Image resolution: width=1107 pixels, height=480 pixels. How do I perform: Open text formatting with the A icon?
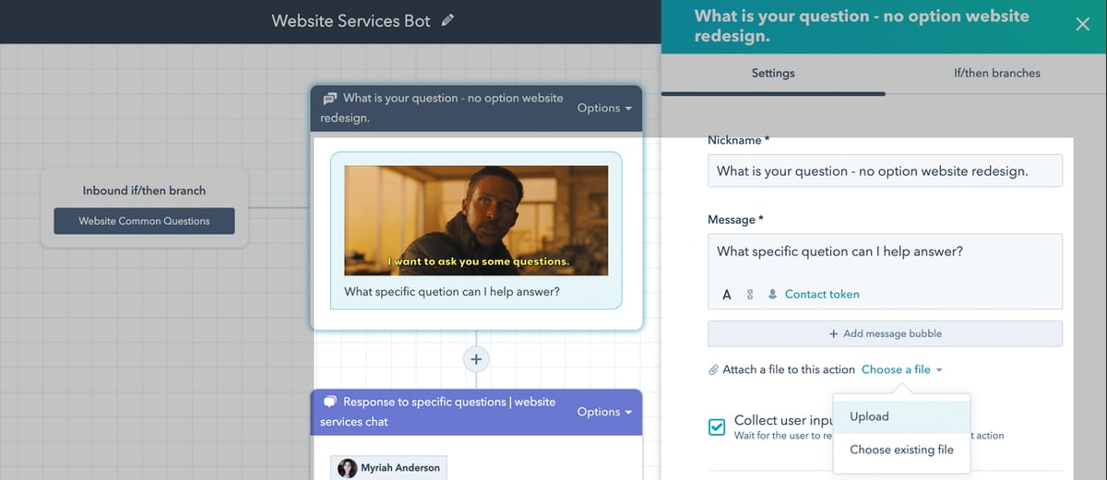coord(727,295)
